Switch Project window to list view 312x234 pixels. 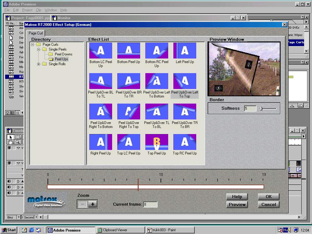click(17, 113)
